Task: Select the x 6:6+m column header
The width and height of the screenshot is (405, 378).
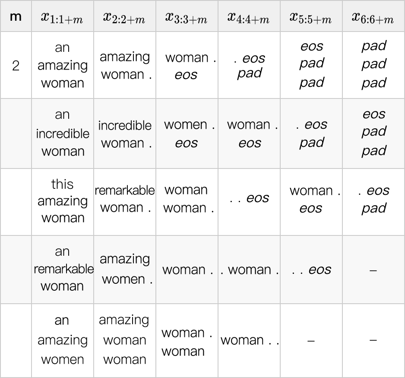Action: (373, 17)
